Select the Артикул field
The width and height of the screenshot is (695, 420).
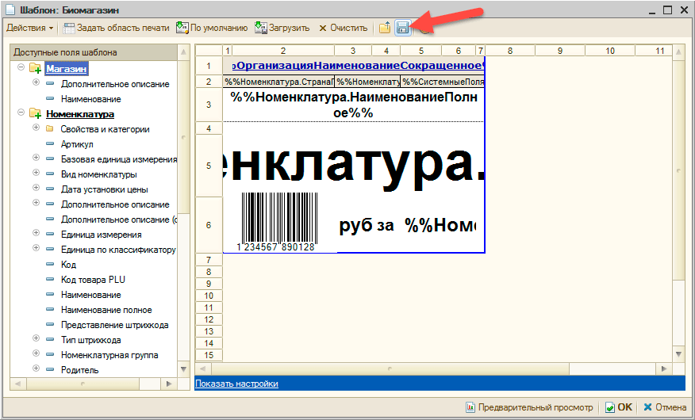[x=77, y=144]
